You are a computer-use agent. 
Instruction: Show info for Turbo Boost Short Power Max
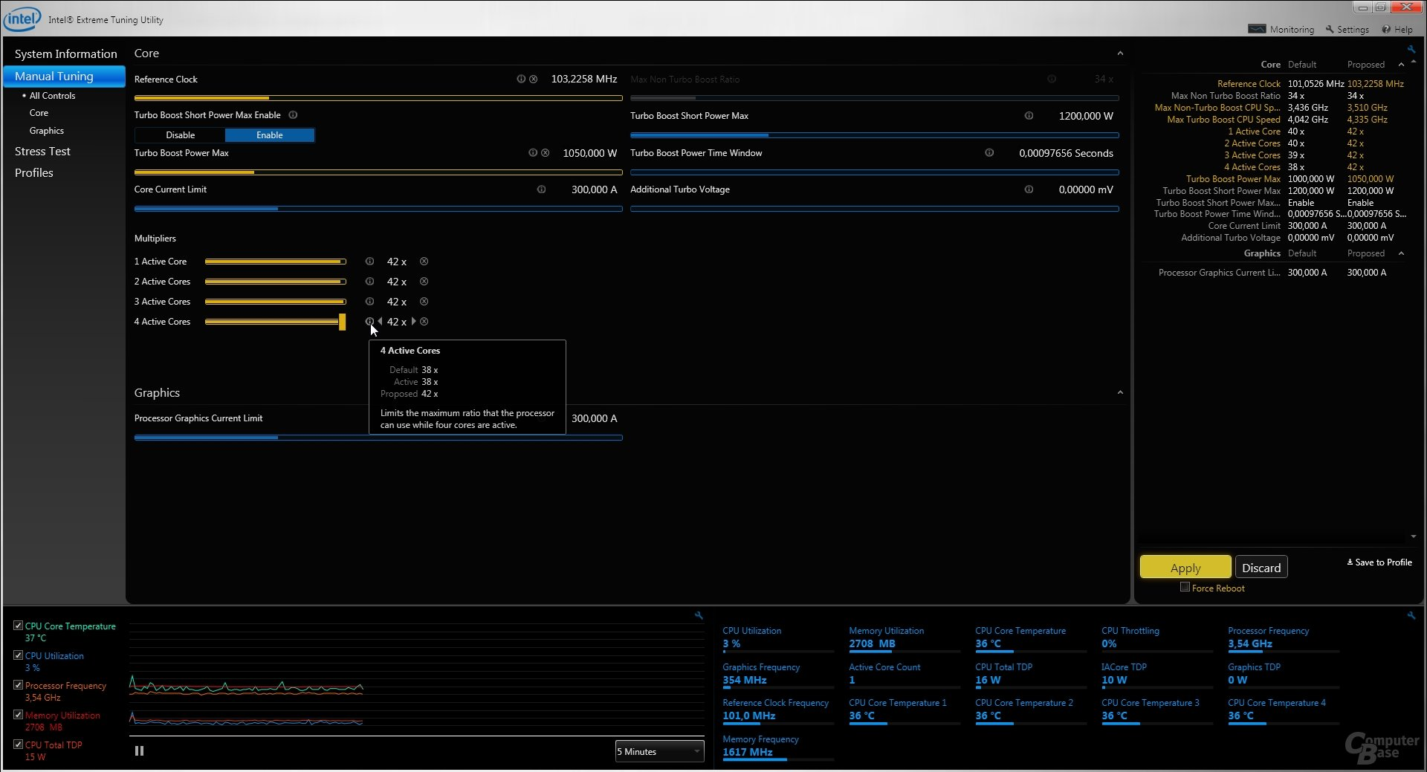click(x=1029, y=116)
